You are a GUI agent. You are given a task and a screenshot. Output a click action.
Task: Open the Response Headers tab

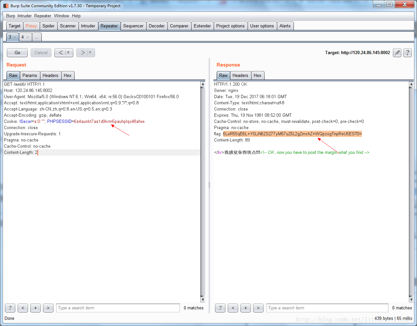[240, 75]
